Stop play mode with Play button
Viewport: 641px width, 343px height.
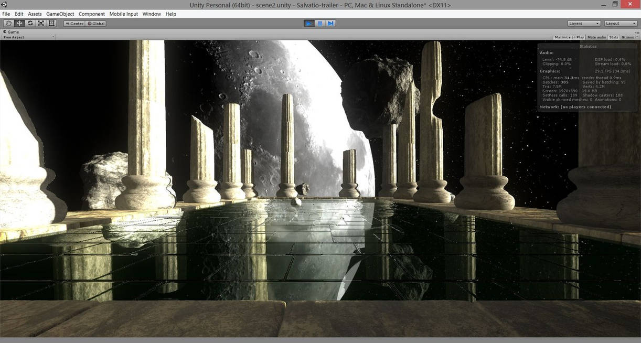[x=308, y=23]
